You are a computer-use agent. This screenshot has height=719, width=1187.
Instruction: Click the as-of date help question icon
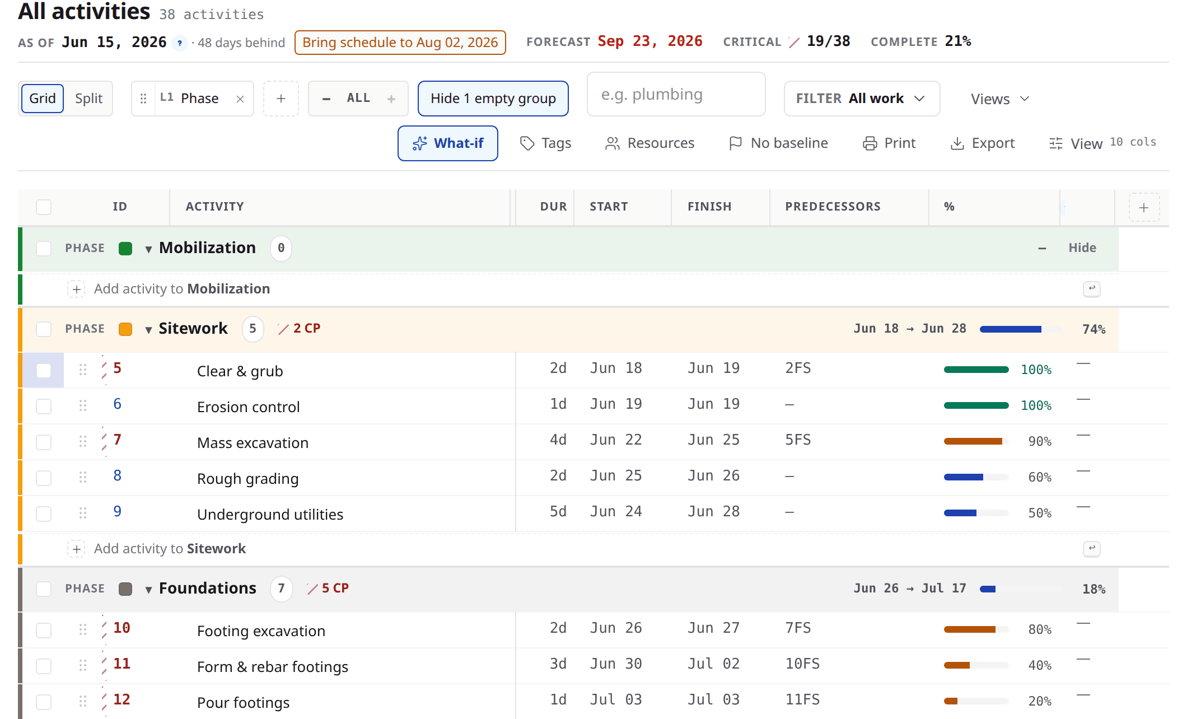(180, 43)
